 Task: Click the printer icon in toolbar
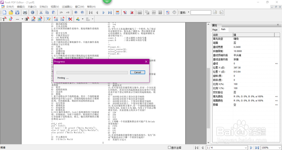coord(25,12)
